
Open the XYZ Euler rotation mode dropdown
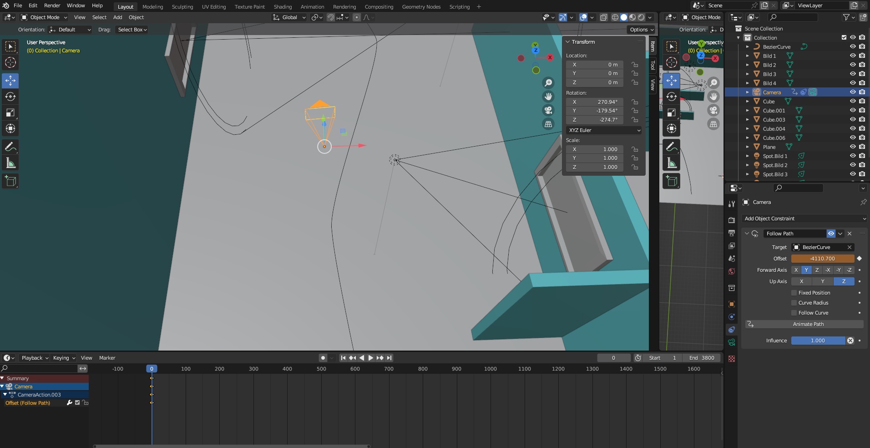coord(604,130)
